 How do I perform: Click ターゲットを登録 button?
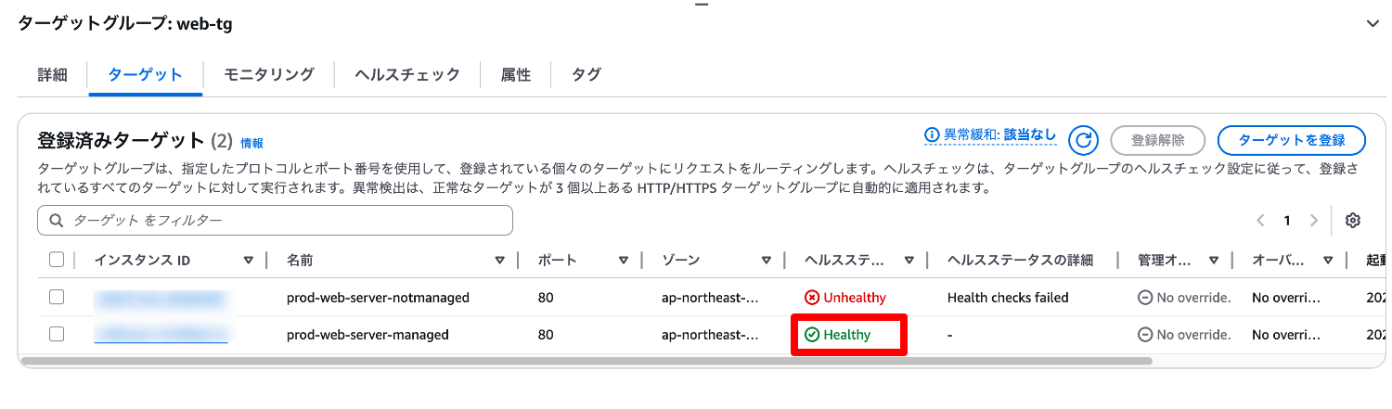coord(1292,140)
